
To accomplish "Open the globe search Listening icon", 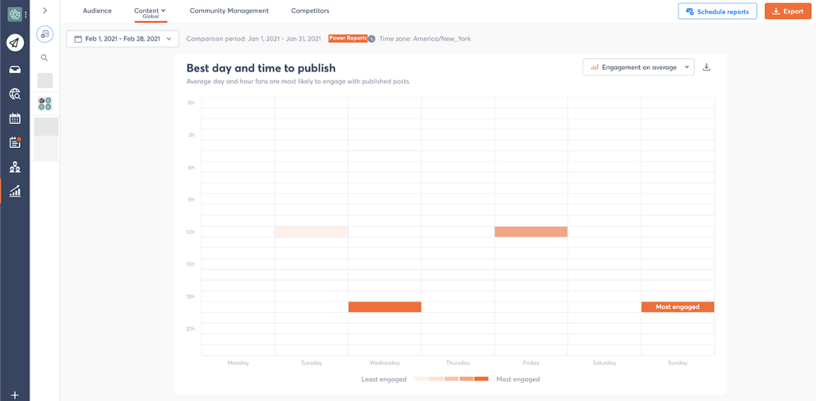I will pyautogui.click(x=15, y=94).
